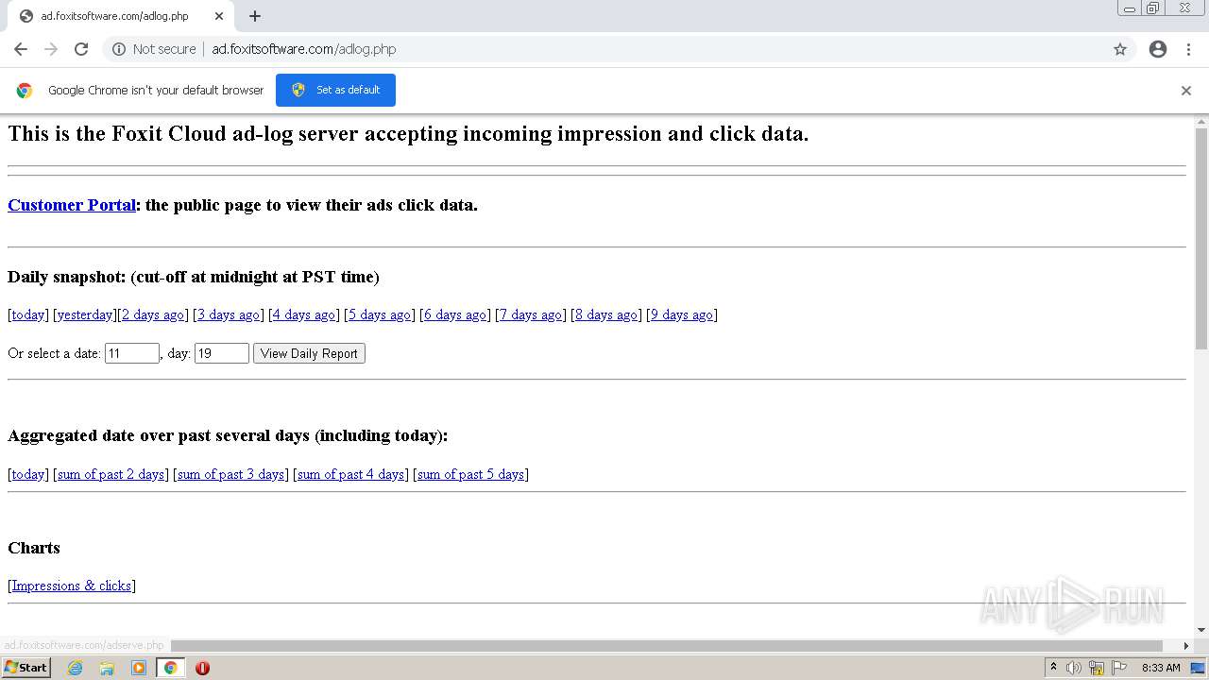
Task: Open the 7 days ago snapshot
Action: pos(531,314)
